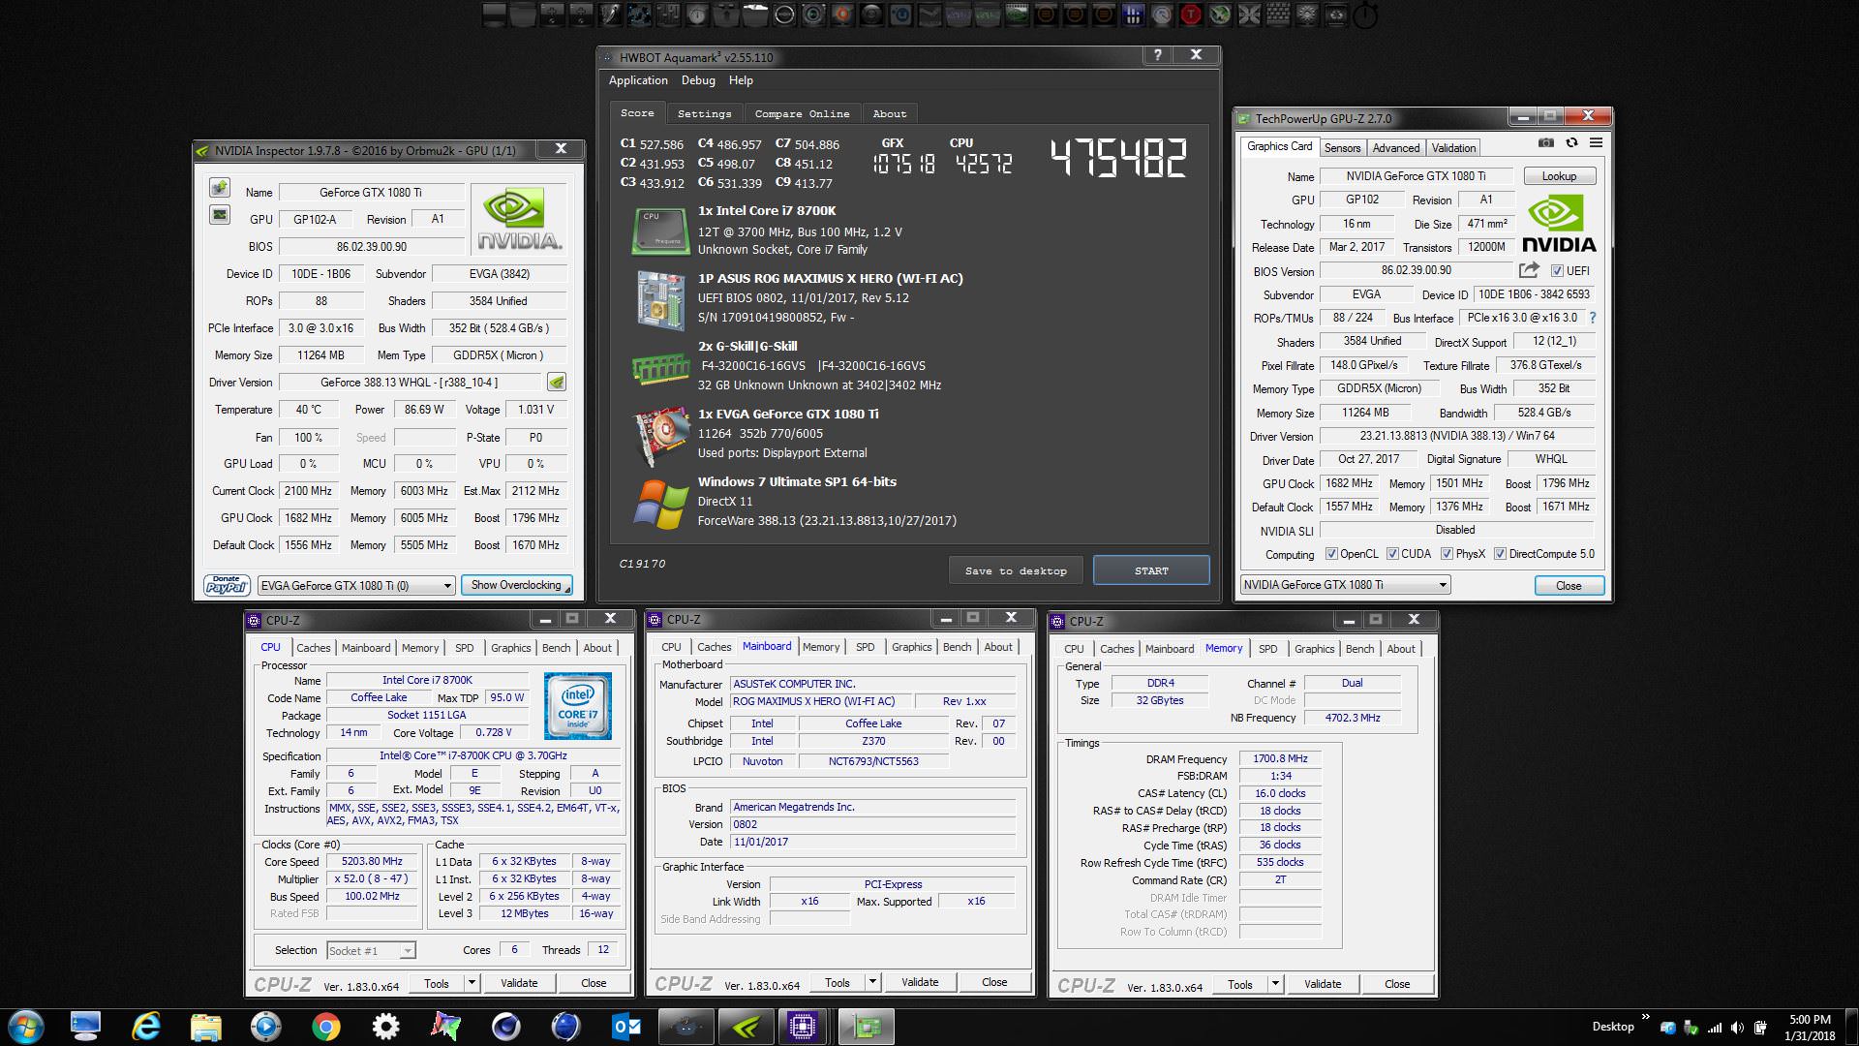This screenshot has height=1046, width=1859.
Task: Click the Close button in GPU-Z
Action: click(1569, 585)
